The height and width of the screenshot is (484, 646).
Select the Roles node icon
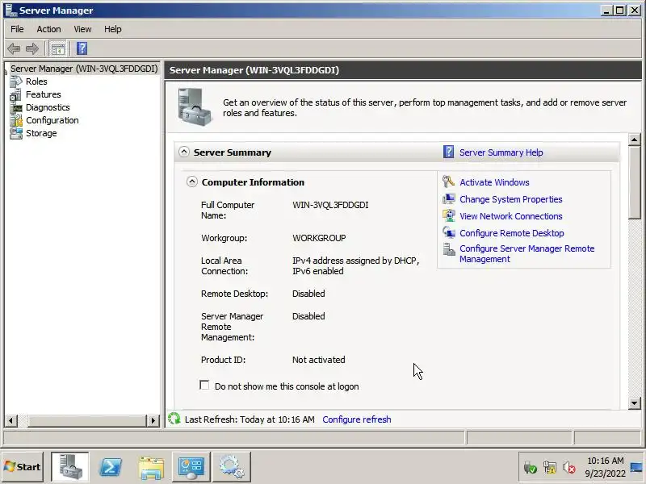16,81
